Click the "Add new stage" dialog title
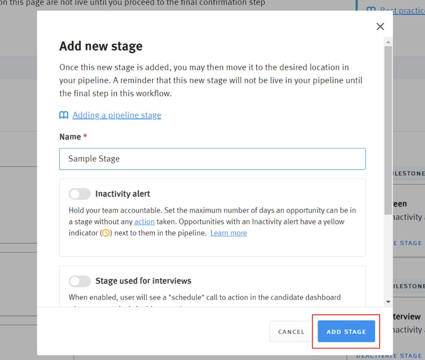425x360 pixels. (101, 46)
